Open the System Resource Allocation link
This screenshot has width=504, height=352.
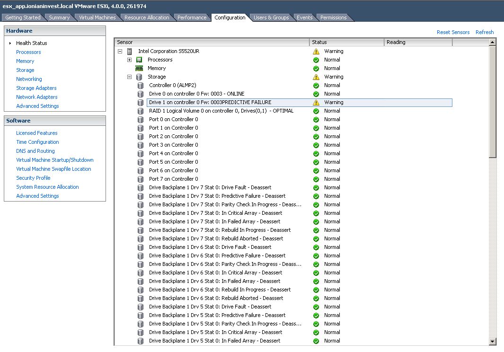coord(47,187)
